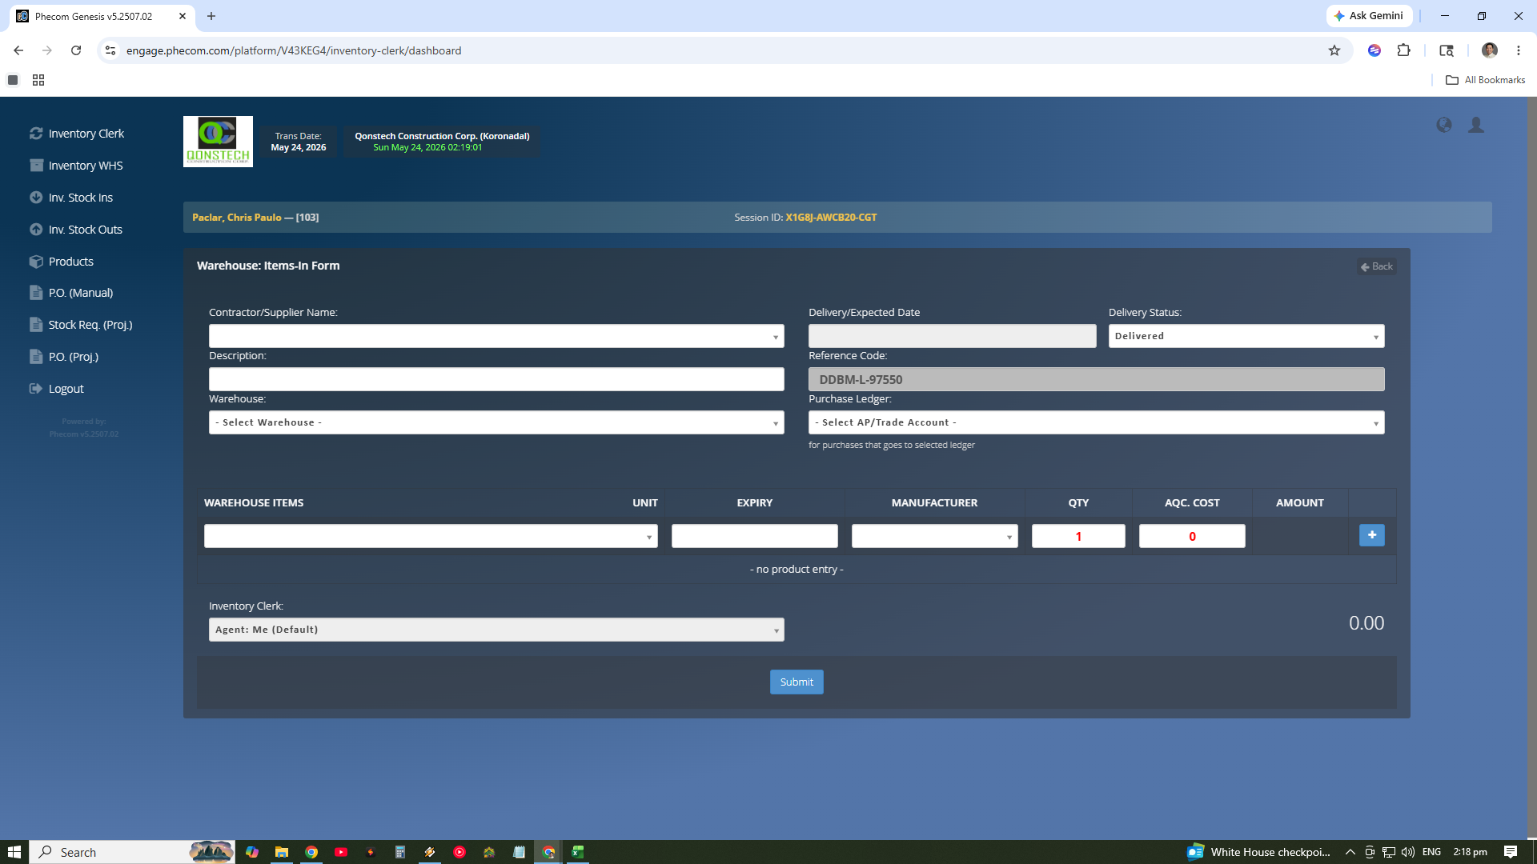
Task: Click into the Description text field
Action: pos(496,379)
